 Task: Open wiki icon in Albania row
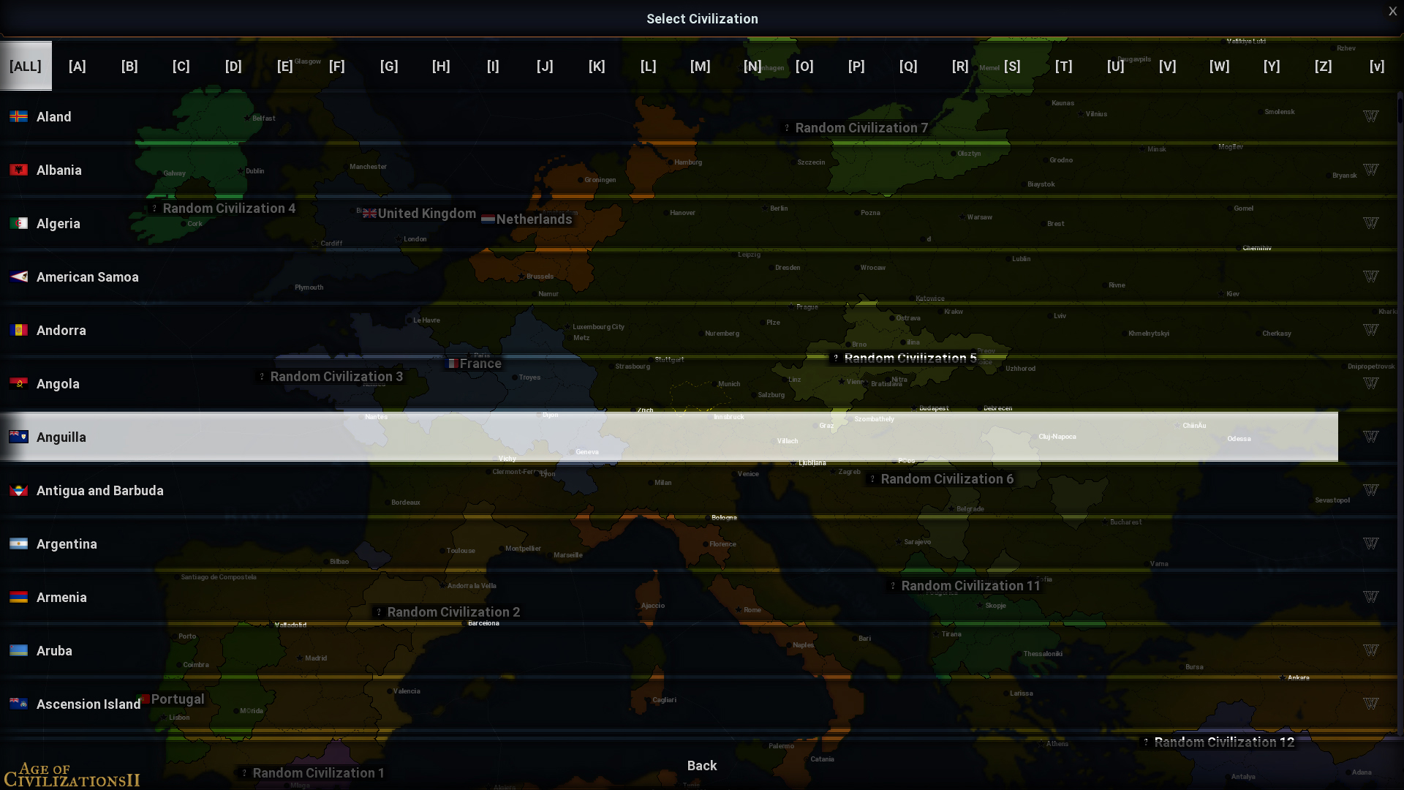click(x=1371, y=170)
